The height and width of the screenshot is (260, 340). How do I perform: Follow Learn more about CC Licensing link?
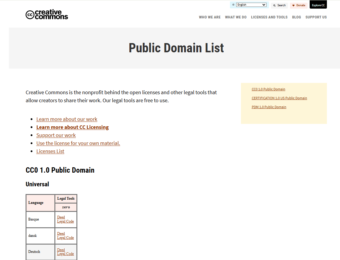tap(72, 127)
